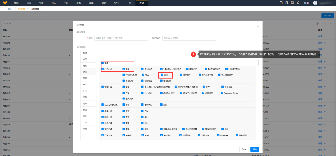Click the 角色342 row text
336x156 pixels.
coord(6,87)
